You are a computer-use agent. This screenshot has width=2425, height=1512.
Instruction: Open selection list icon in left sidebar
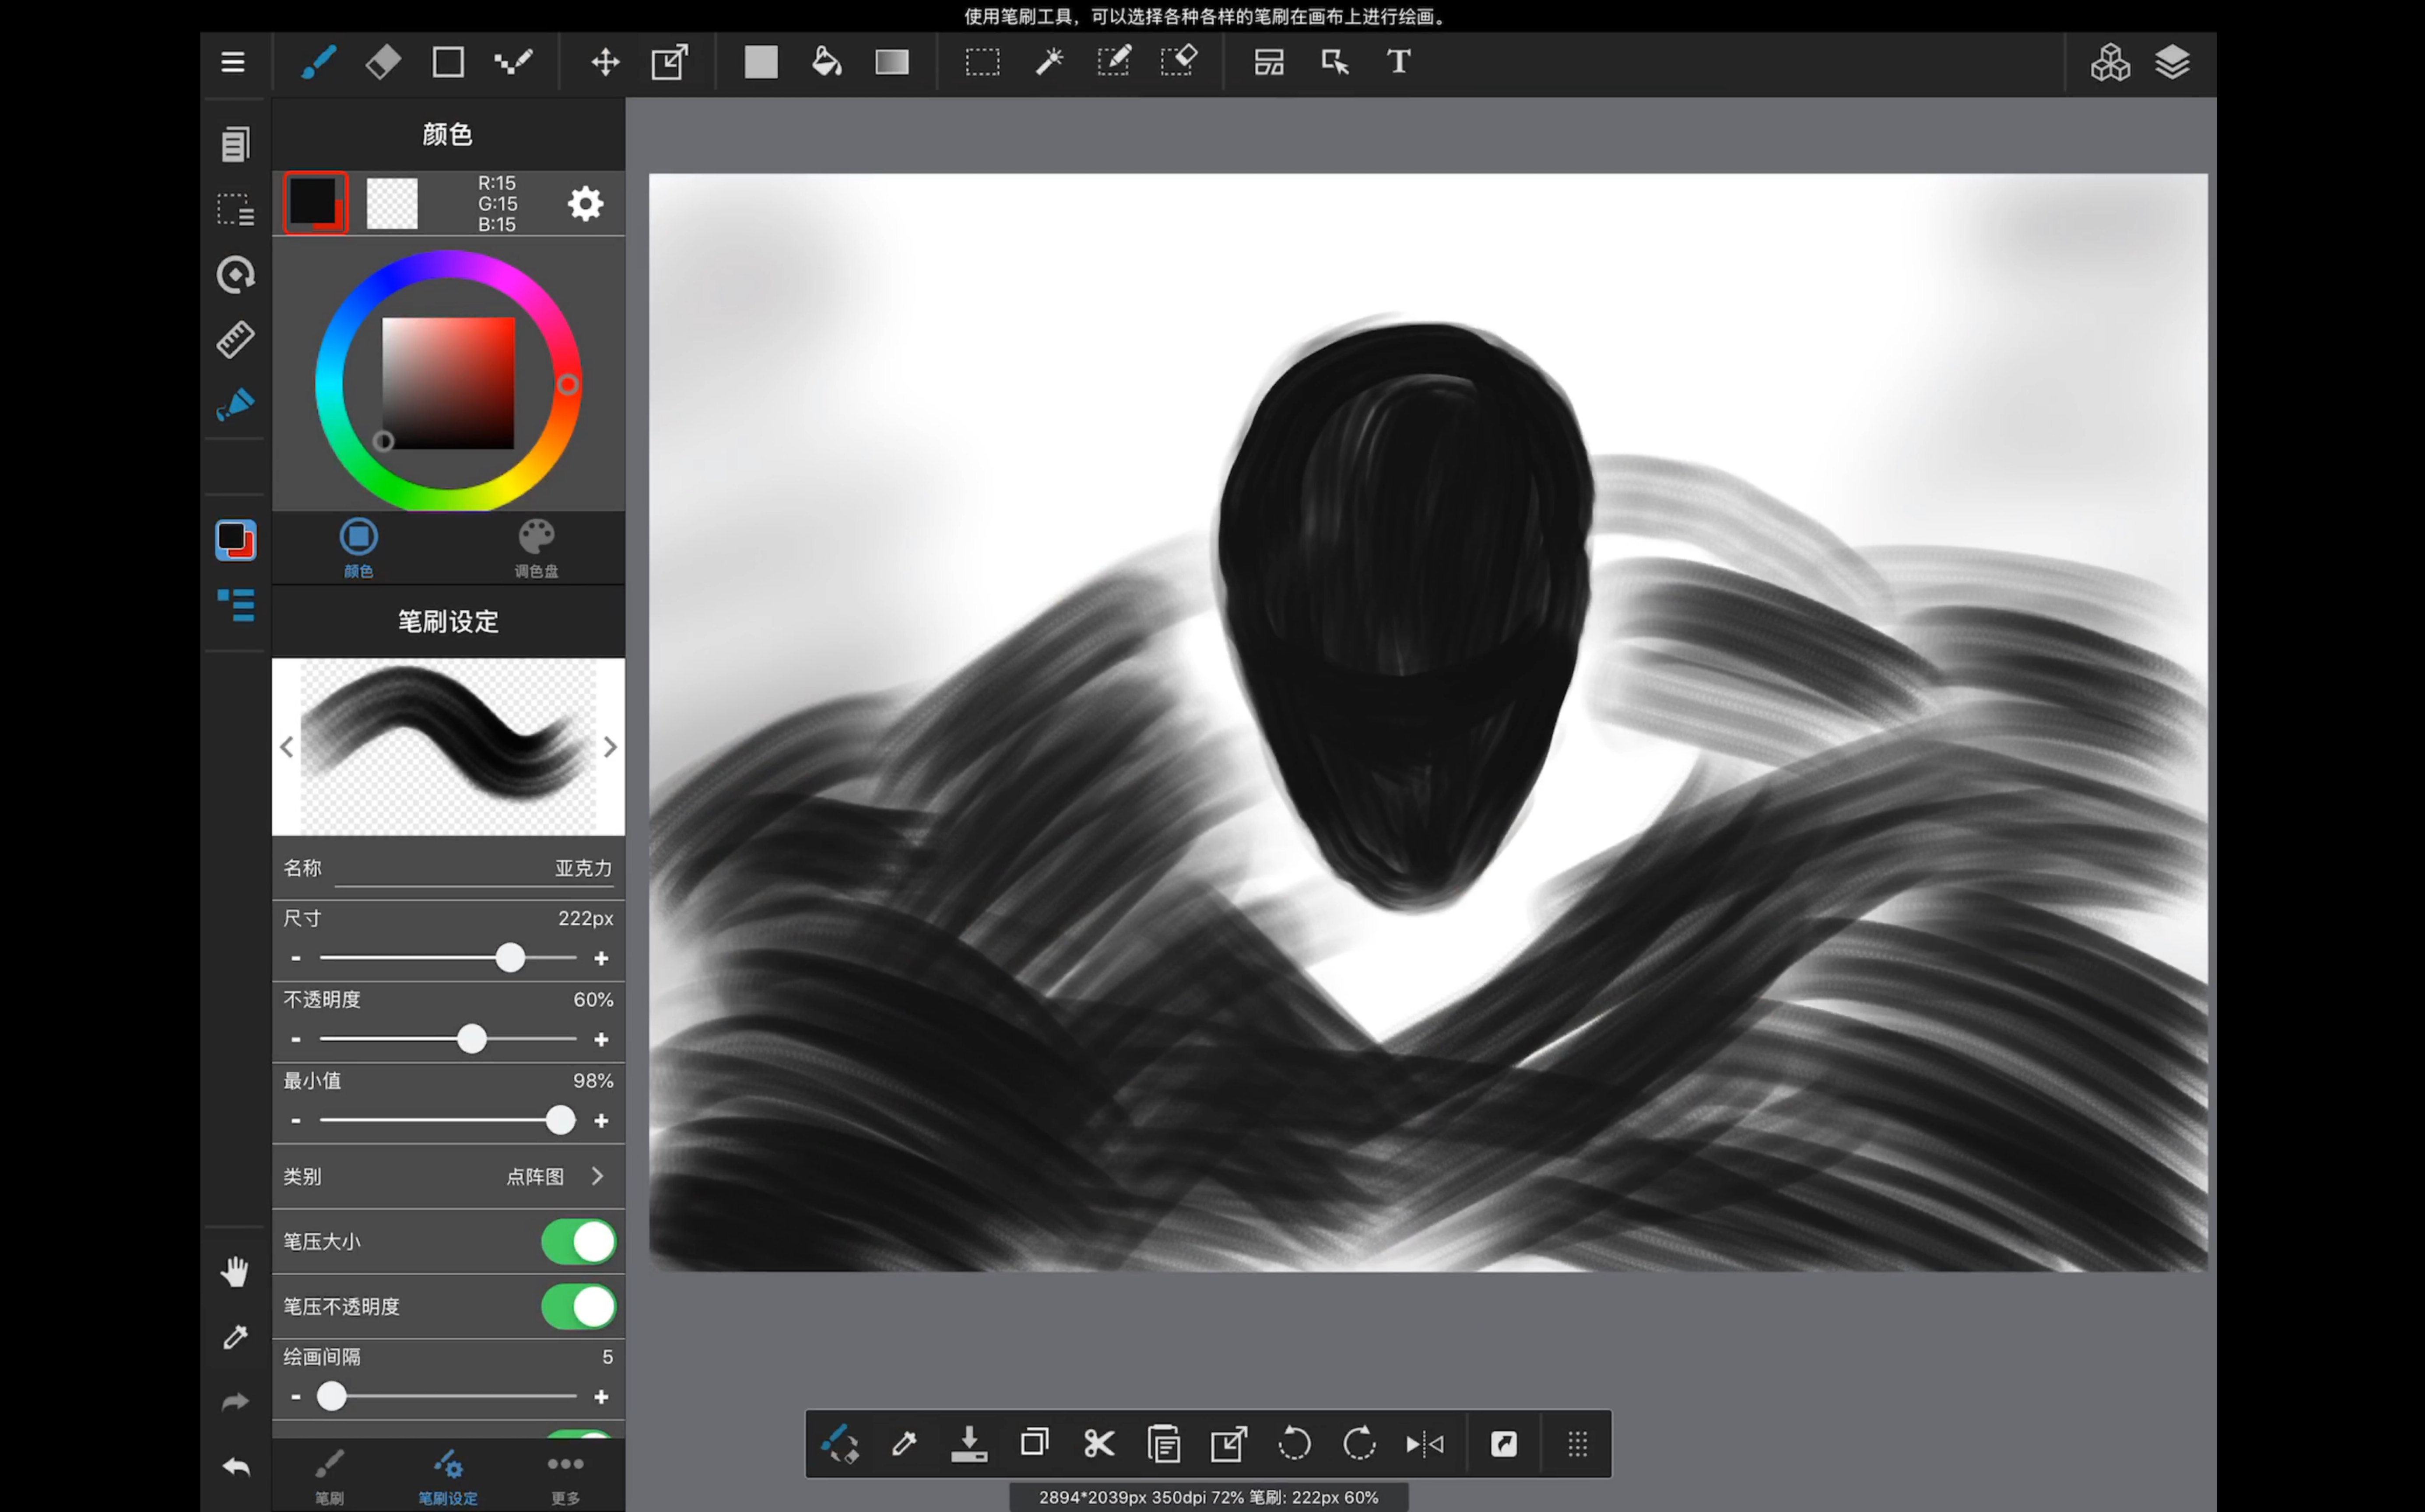235,209
